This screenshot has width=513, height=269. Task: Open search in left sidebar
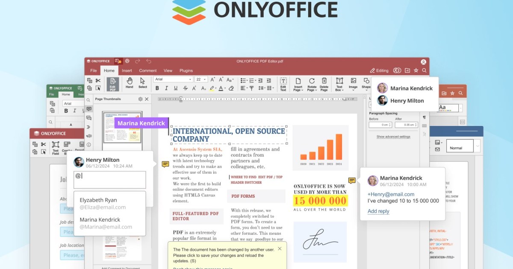(x=88, y=100)
